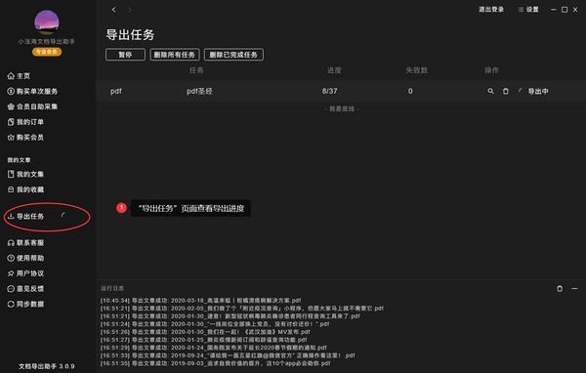Viewport: 586px width, 373px height.
Task: Click the 任务 column header
Action: point(196,70)
